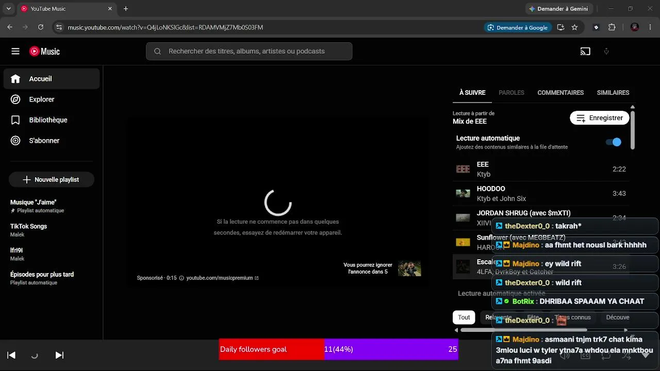660x371 pixels.
Task: Click the EEE album thumbnail
Action: pos(463,169)
